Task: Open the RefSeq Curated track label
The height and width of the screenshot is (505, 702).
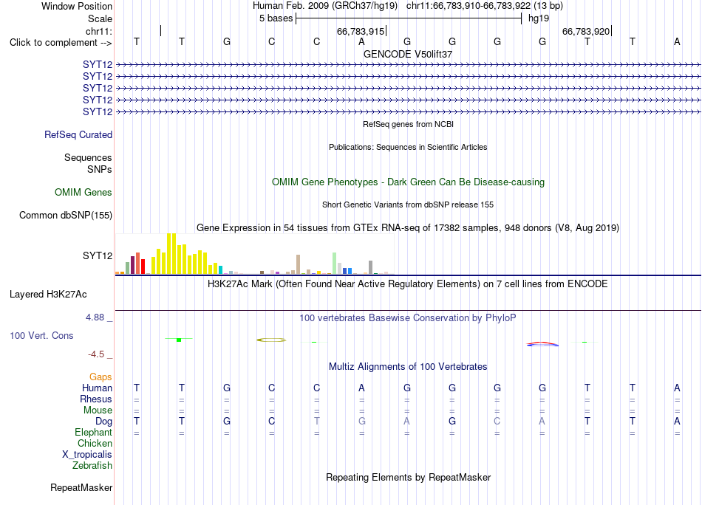Action: click(78, 134)
